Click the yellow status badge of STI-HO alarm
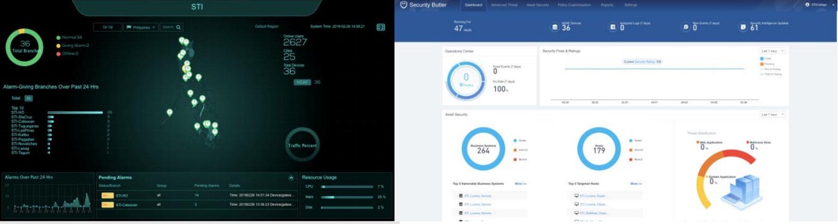Image resolution: width=838 pixels, height=224 pixels. click(x=107, y=196)
